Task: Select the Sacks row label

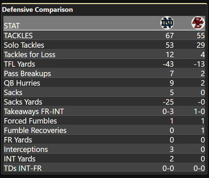Action: point(13,92)
